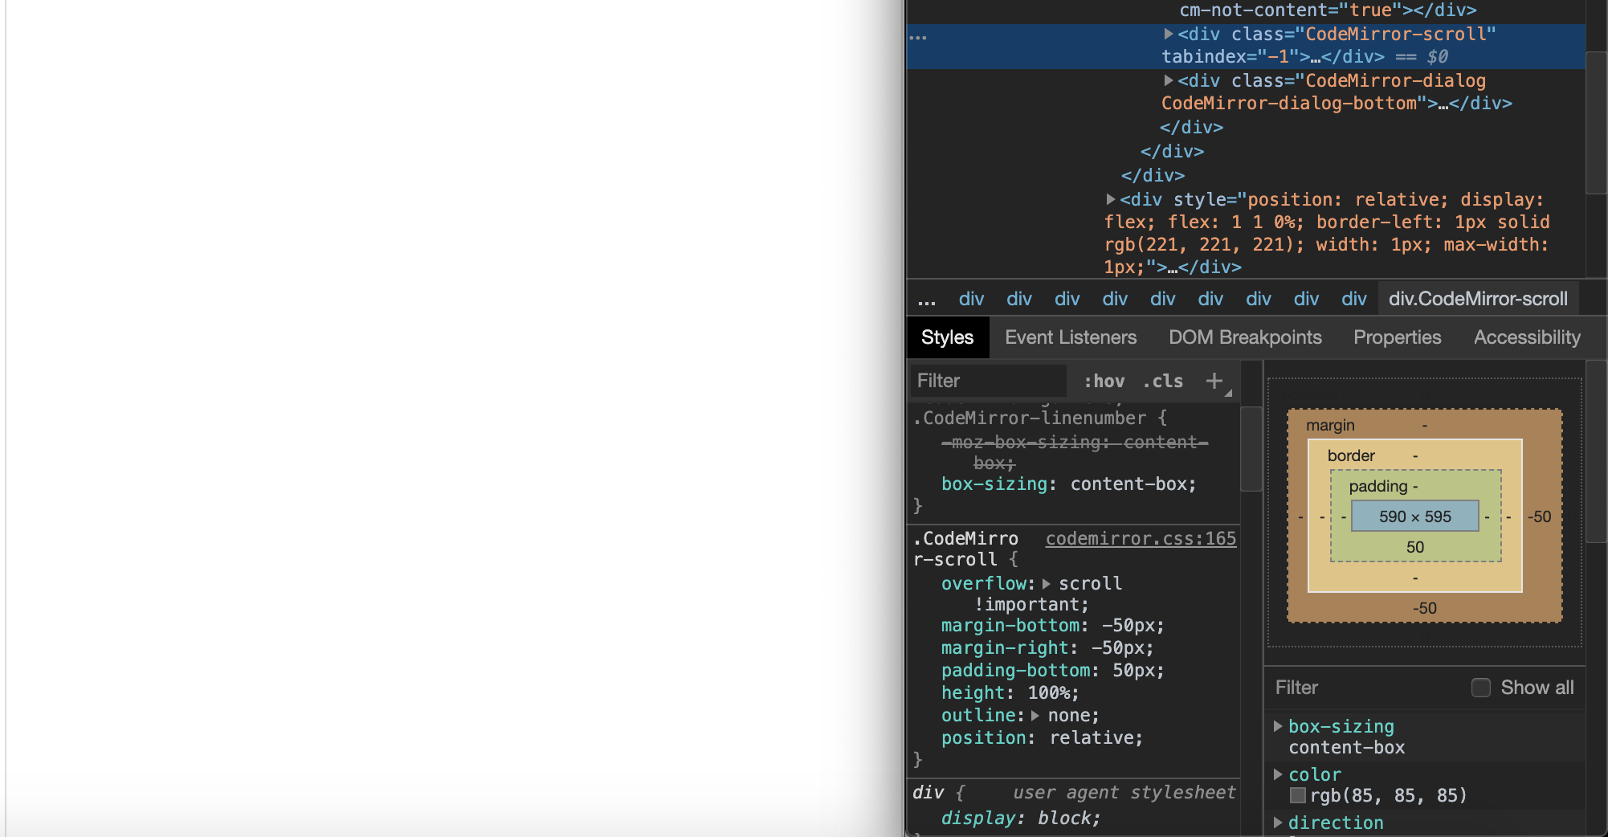The height and width of the screenshot is (837, 1608).
Task: Enable the Show all checkbox
Action: point(1480,688)
